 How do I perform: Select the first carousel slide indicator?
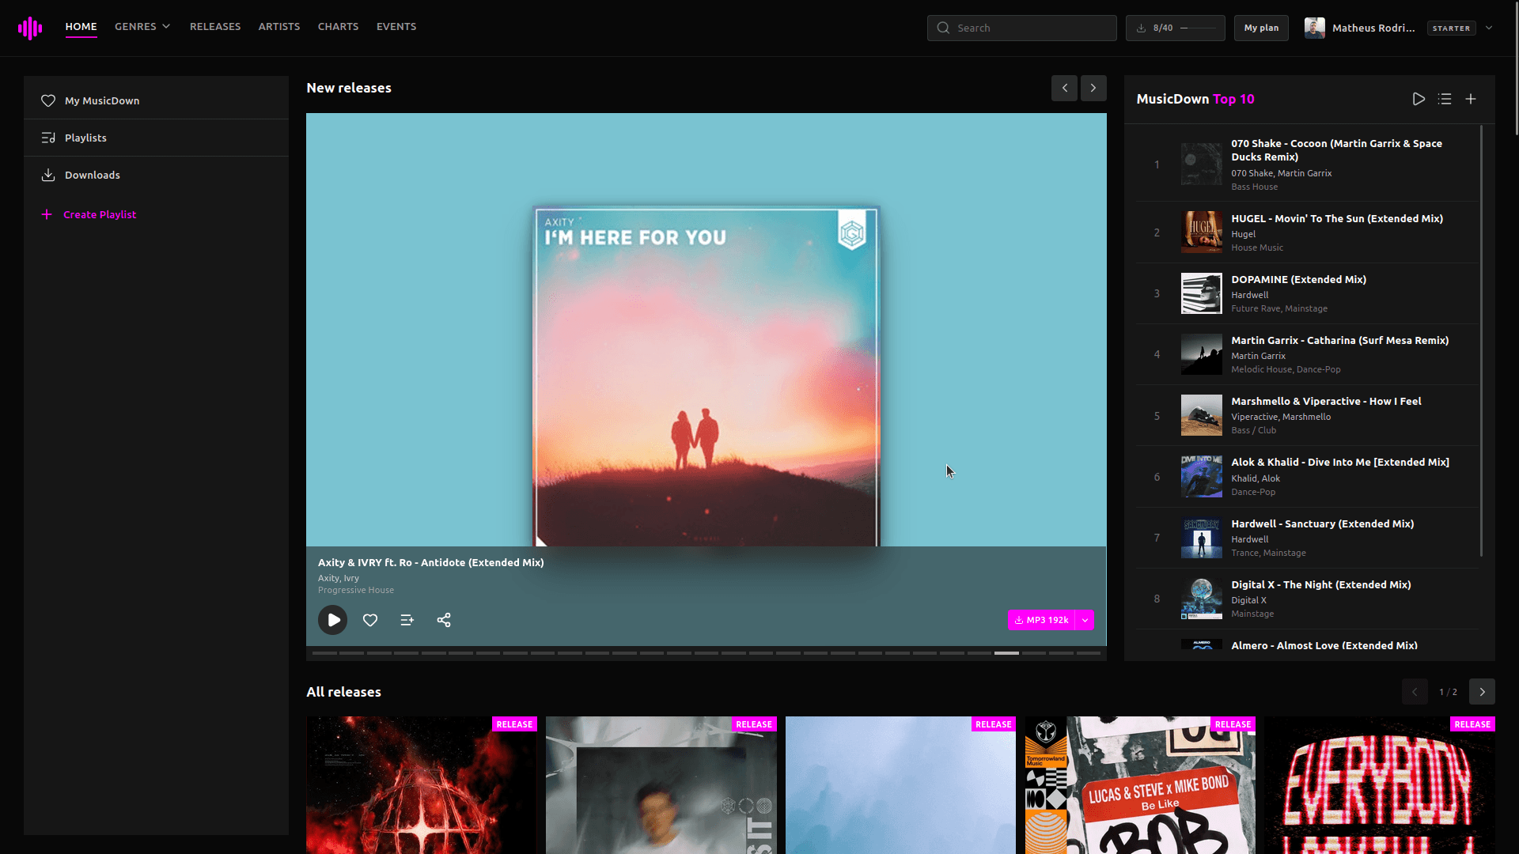click(324, 653)
